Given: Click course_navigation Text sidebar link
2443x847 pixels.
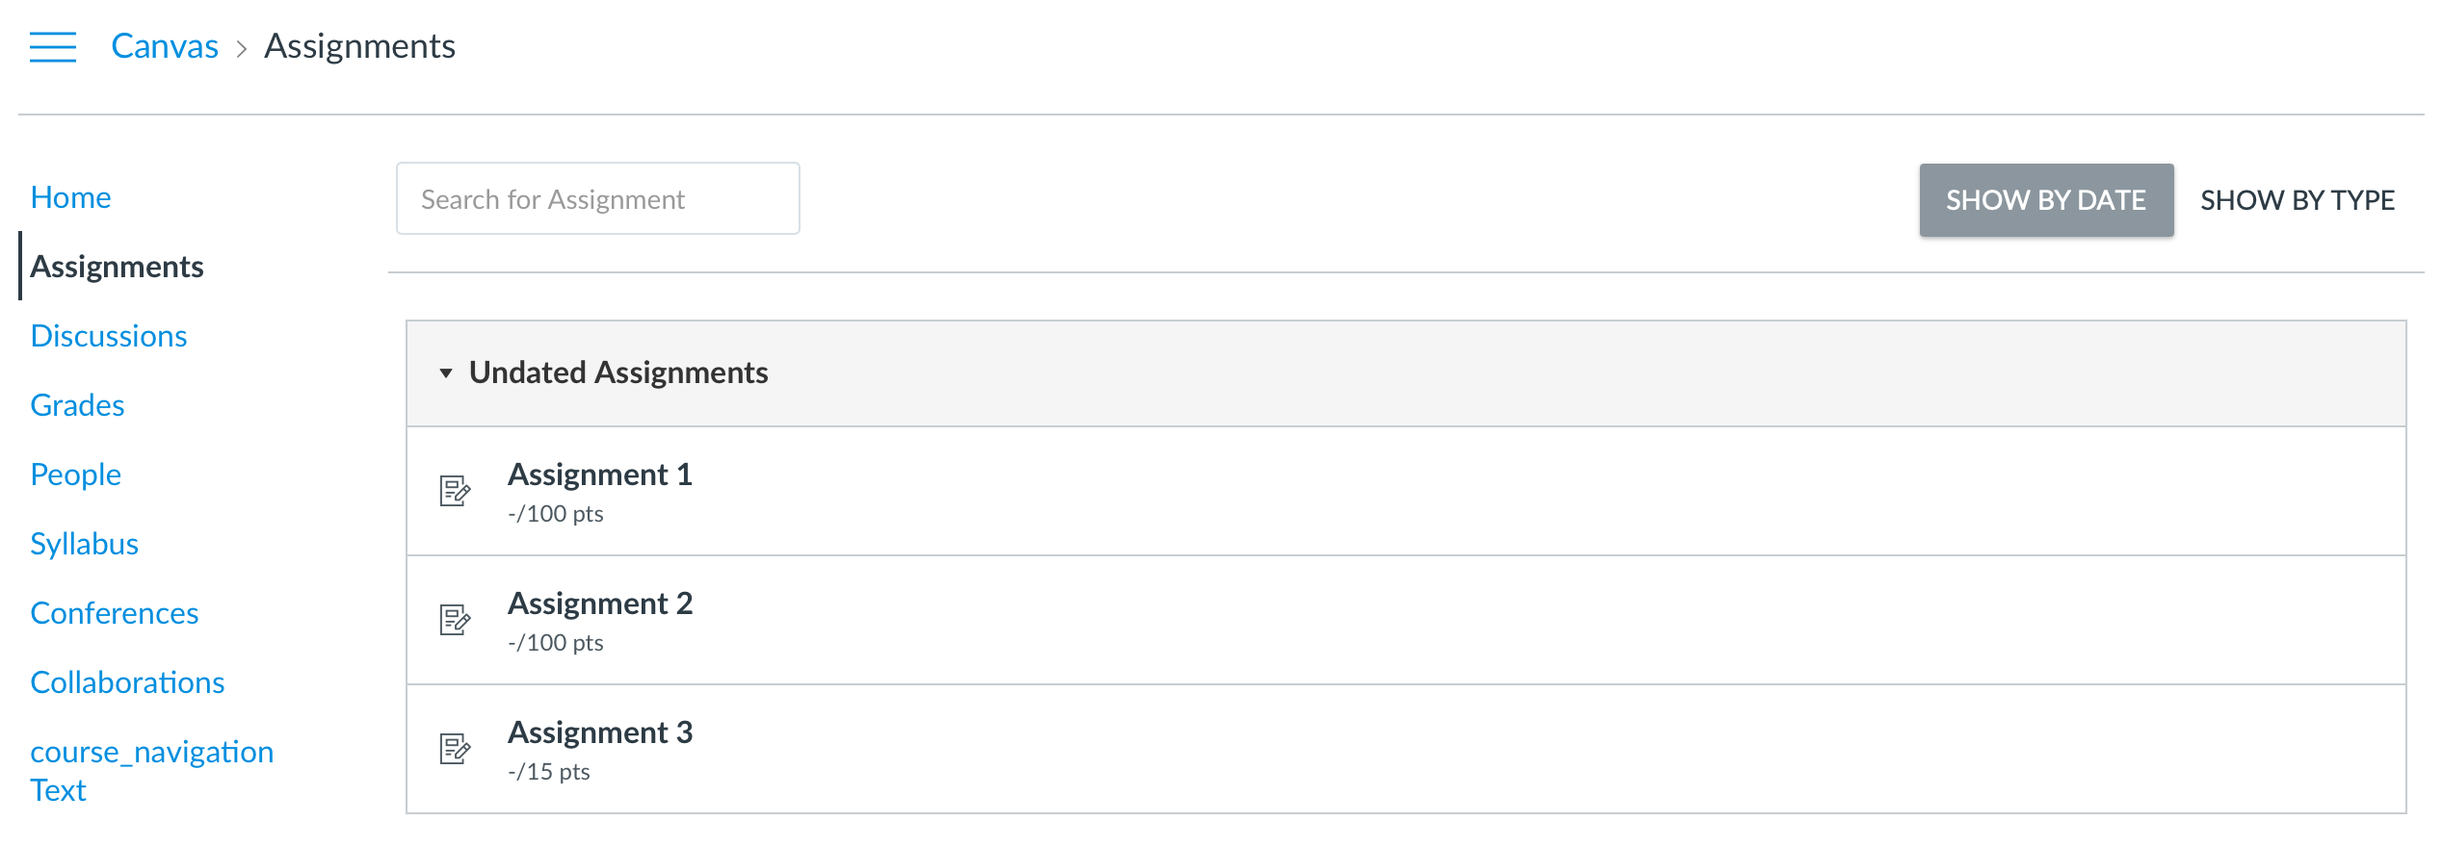Looking at the screenshot, I should point(151,771).
